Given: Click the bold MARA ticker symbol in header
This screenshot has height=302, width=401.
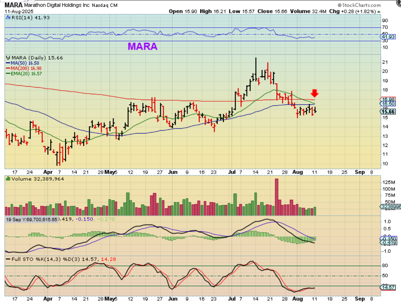Looking at the screenshot, I should click(x=14, y=5).
